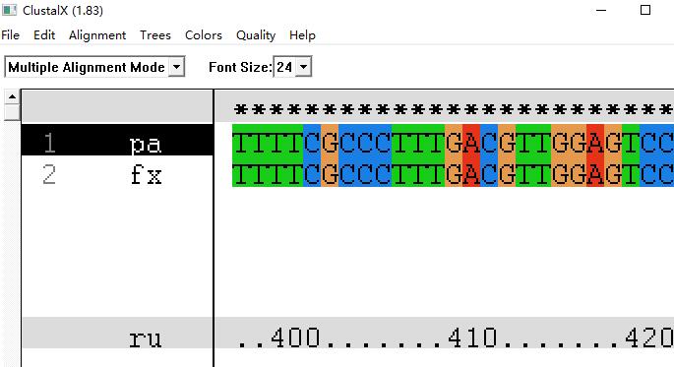Viewport: 674px width, 367px height.
Task: Expand the Font Size dropdown arrow
Action: pyautogui.click(x=303, y=67)
